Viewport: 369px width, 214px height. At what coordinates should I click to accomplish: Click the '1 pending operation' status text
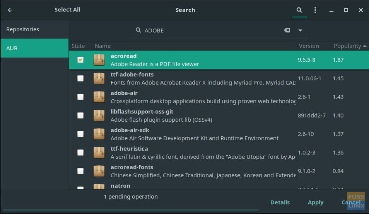(x=131, y=197)
